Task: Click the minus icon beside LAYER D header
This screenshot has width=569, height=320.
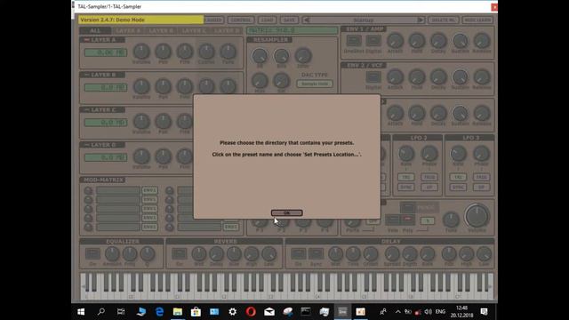Action: pos(86,145)
